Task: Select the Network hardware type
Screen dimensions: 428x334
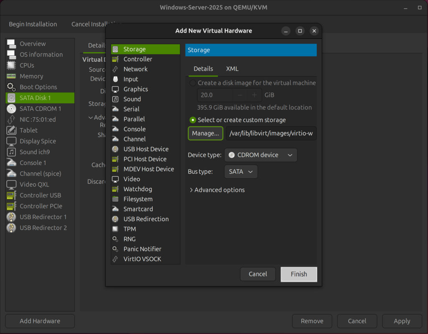Action: [135, 69]
